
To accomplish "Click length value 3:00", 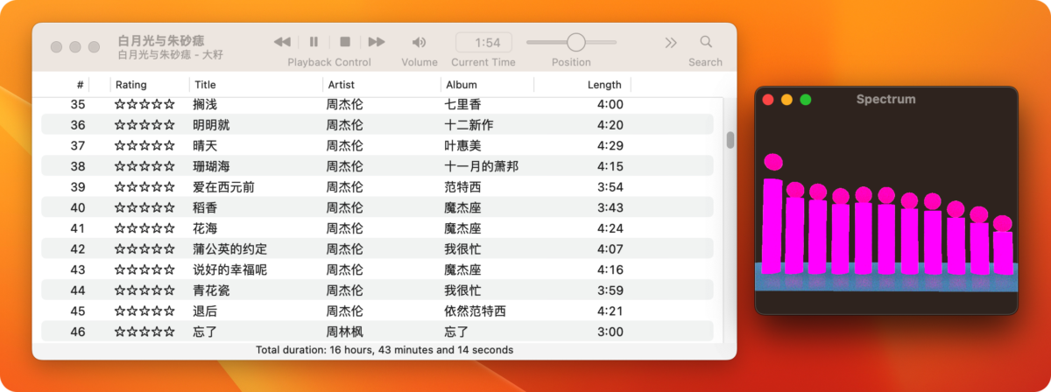I will (610, 332).
